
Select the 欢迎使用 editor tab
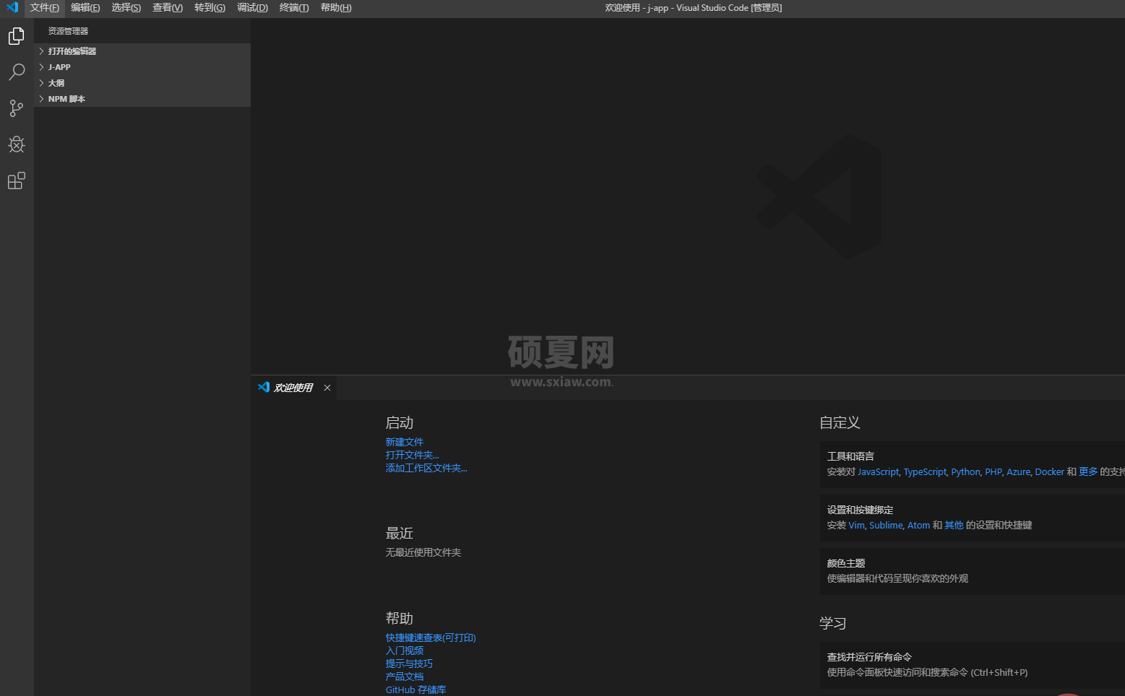click(x=293, y=388)
